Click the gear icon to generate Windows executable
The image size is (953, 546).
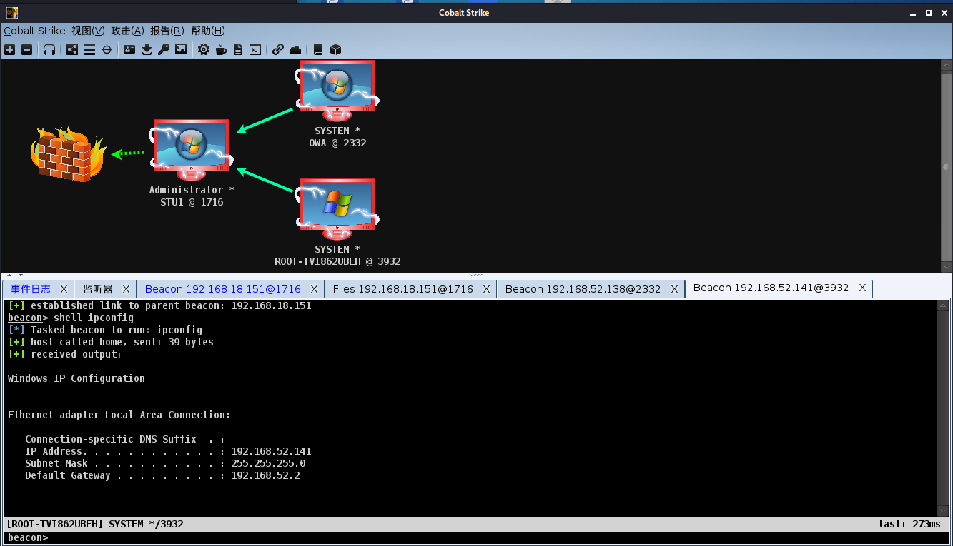204,49
